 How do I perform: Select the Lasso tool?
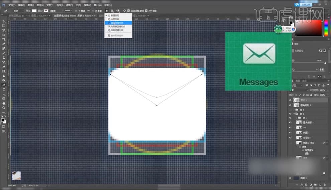pyautogui.click(x=4, y=30)
